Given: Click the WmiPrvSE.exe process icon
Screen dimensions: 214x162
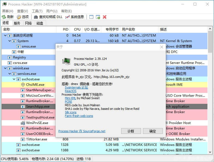Looking at the screenshot, I should point(23,123).
